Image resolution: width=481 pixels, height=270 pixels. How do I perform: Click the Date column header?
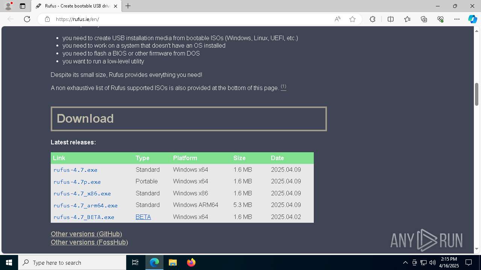point(277,158)
